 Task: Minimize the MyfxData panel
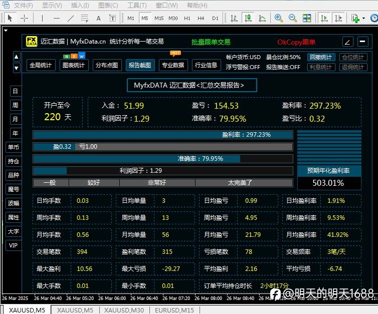pos(362,42)
